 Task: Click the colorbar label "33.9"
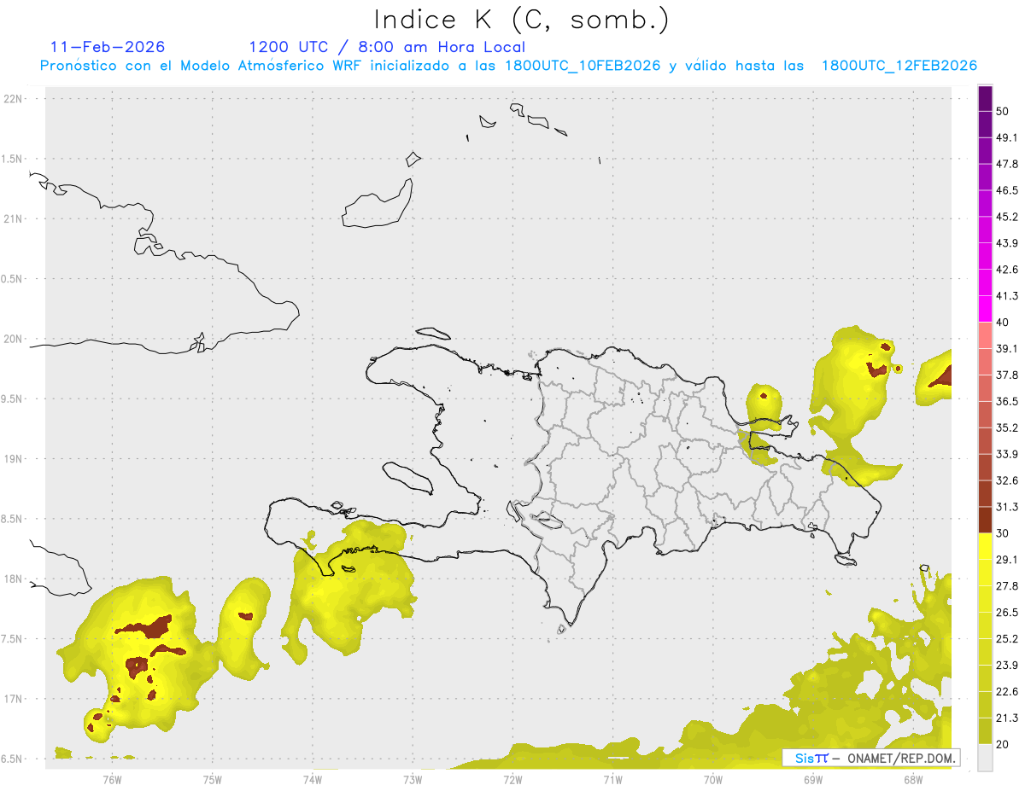pos(1006,454)
